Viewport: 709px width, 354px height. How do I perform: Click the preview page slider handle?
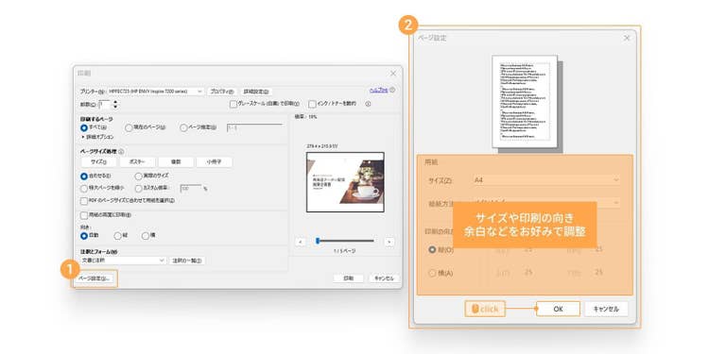click(x=318, y=241)
